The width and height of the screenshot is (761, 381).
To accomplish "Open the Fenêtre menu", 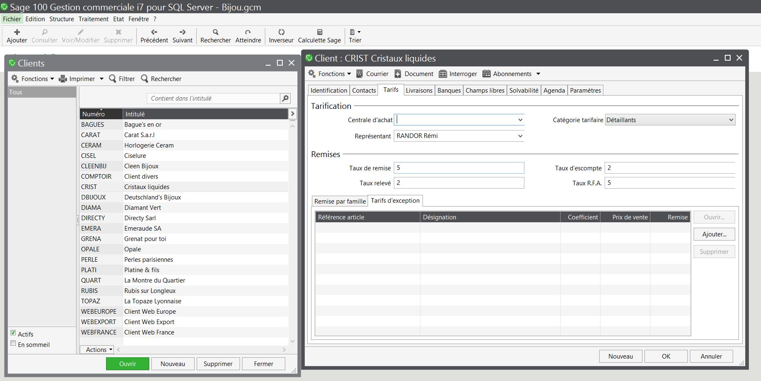I will 138,19.
